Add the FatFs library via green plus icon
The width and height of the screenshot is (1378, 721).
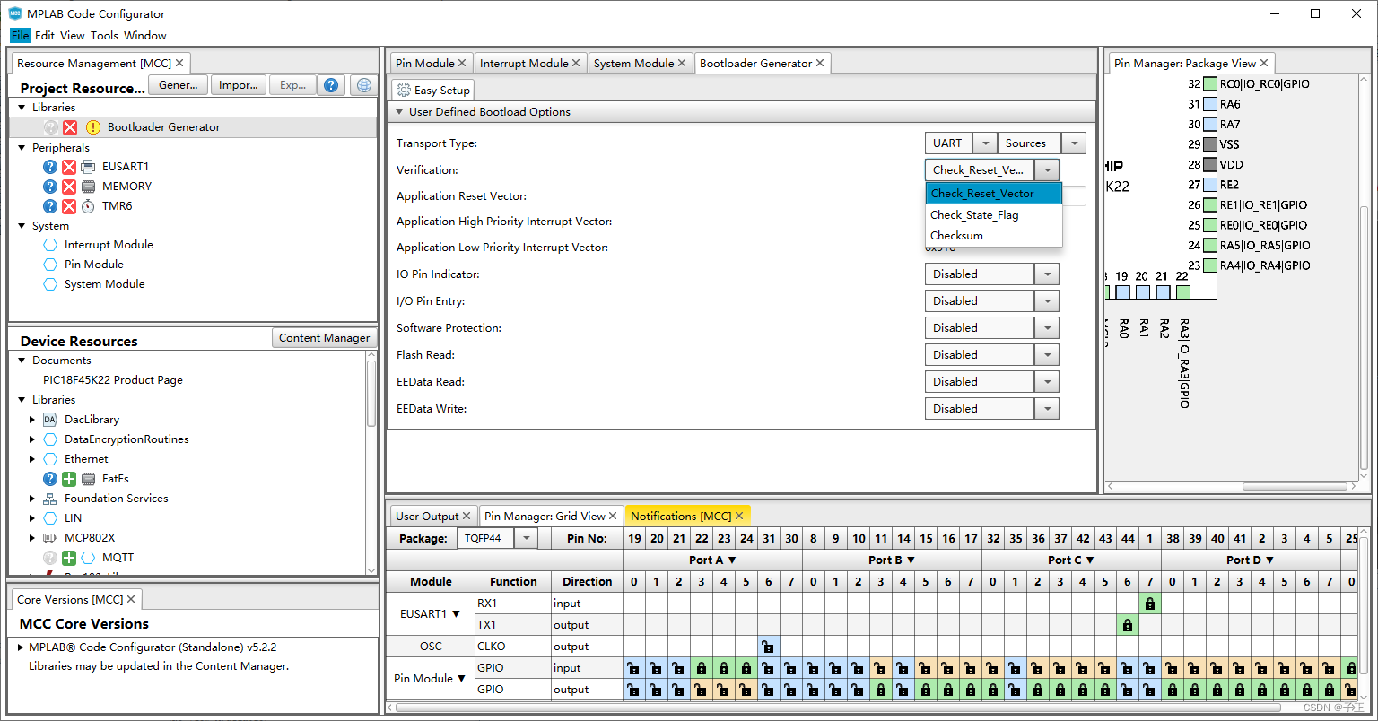click(x=68, y=478)
